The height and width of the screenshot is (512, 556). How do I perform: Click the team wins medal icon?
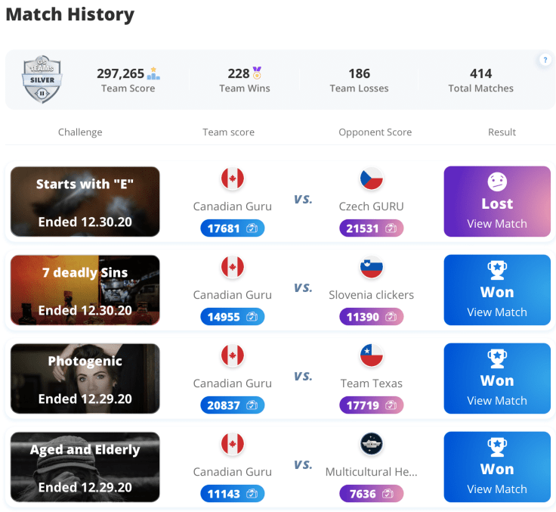257,73
